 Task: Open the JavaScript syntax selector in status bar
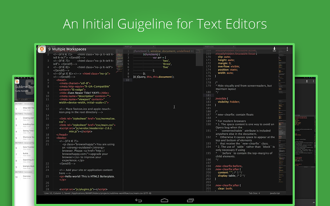[275, 193]
